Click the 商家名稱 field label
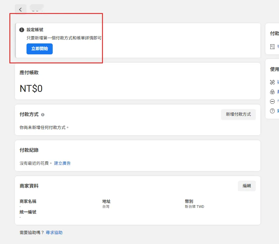279x244 pixels. 28,201
